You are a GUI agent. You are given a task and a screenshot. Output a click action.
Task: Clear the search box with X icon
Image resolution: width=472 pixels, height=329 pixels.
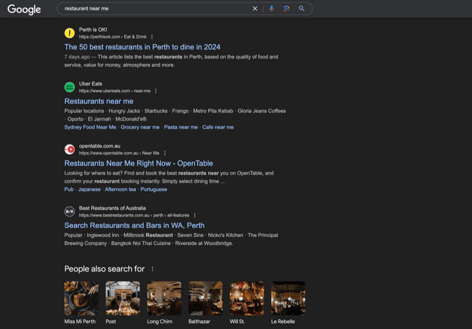[x=255, y=9]
